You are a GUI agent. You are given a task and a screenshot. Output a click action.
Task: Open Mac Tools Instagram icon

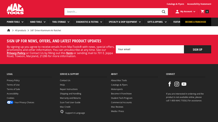coord(177,84)
